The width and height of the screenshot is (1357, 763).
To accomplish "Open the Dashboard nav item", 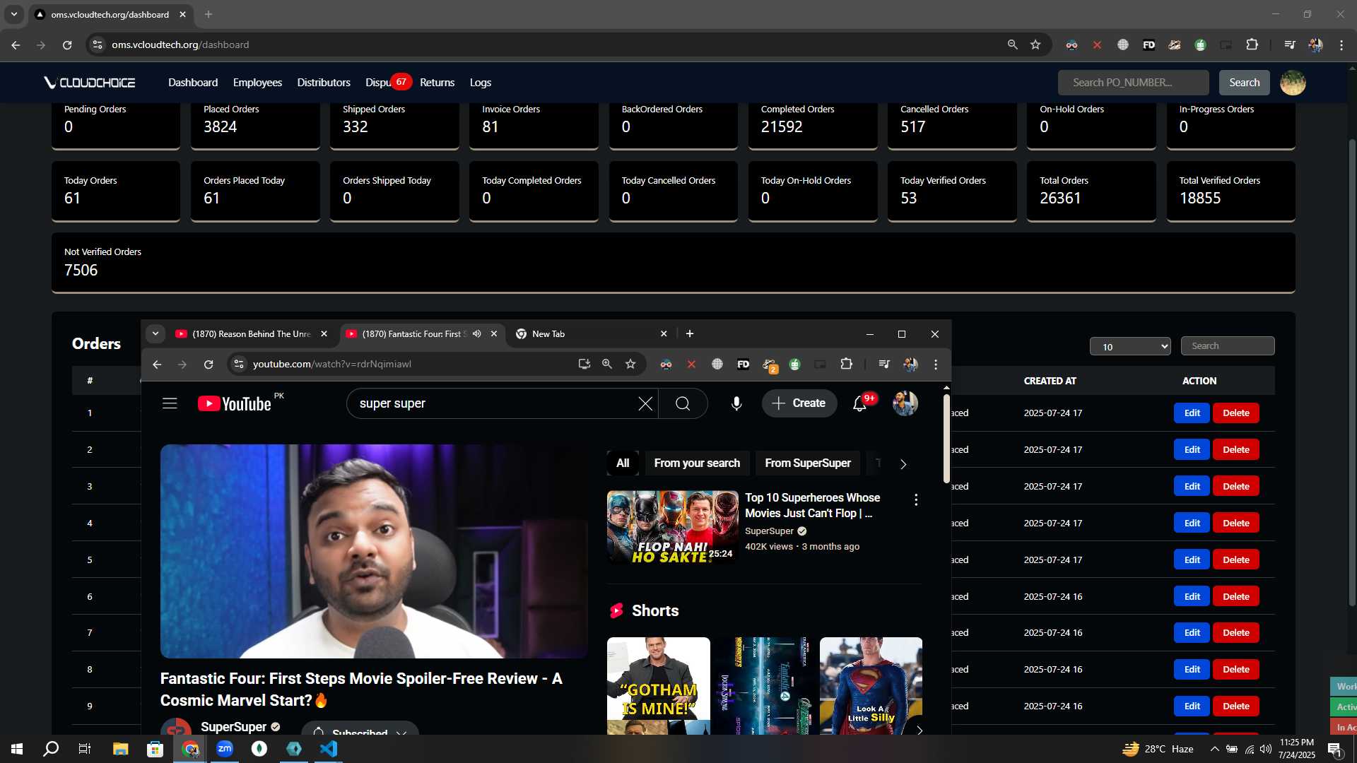I will pos(193,83).
